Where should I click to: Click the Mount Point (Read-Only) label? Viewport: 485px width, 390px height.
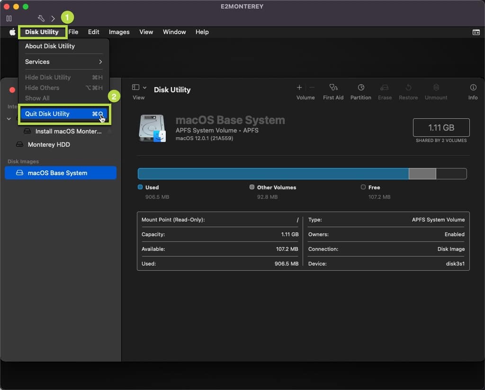click(173, 220)
